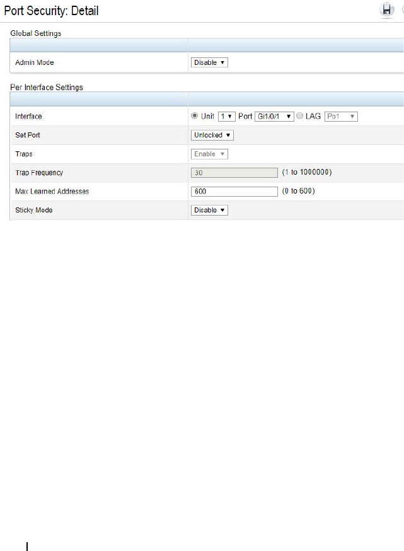Screen dimensions: 404x551
Task: Click the Sticky Mode label
Action: 34,210
